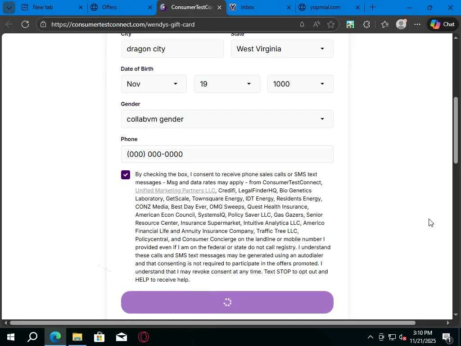Open the Gender dropdown
The width and height of the screenshot is (461, 346).
[227, 119]
